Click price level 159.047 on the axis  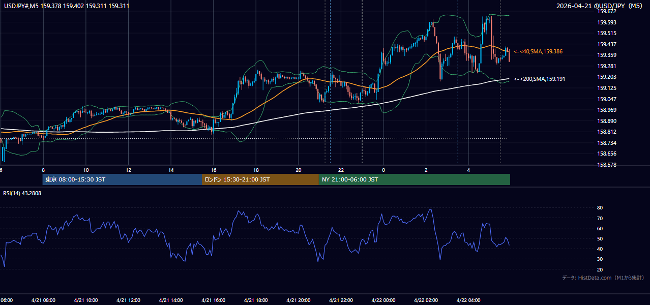tap(607, 99)
